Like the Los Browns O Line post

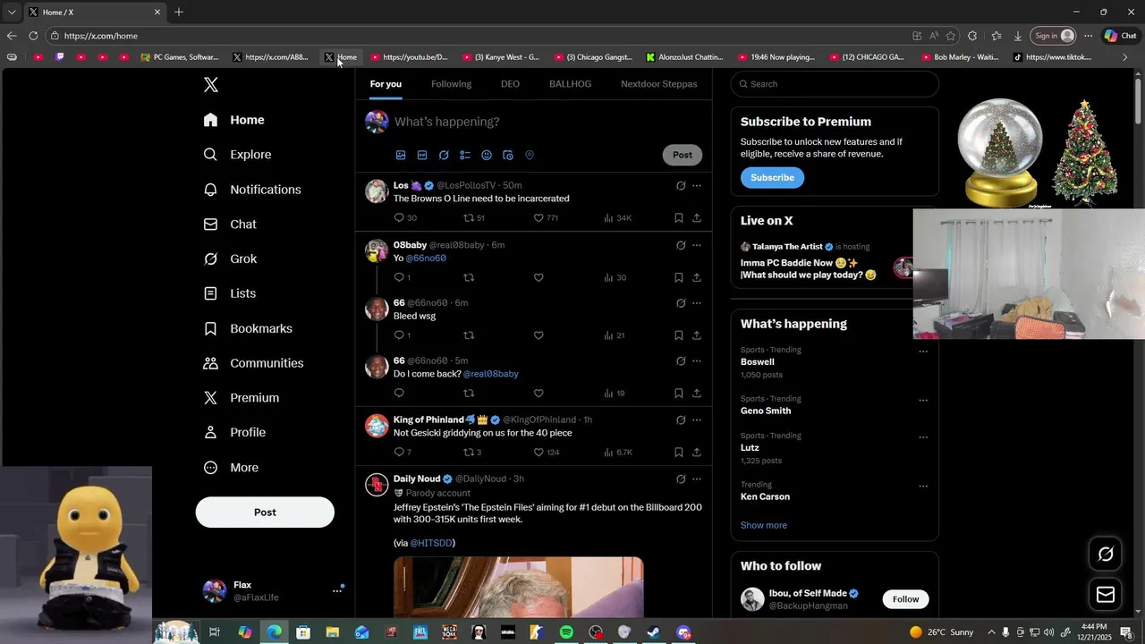click(546, 218)
